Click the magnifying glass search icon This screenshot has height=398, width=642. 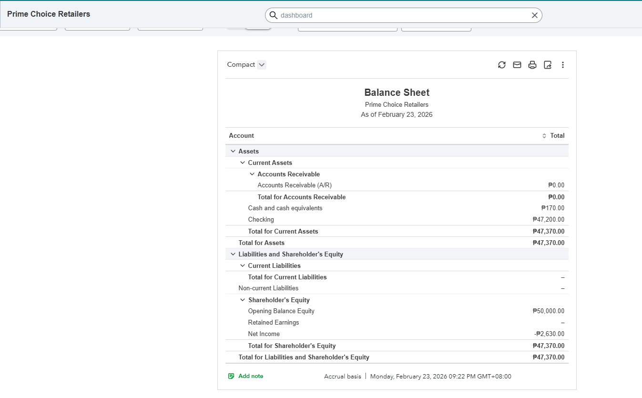(274, 15)
